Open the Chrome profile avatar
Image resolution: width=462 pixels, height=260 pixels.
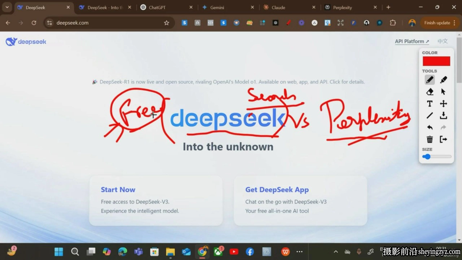(412, 23)
